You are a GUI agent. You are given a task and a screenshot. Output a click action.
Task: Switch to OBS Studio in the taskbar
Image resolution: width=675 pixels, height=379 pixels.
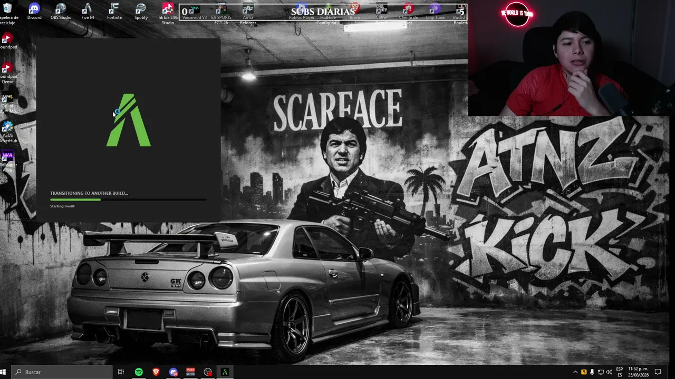pos(208,372)
